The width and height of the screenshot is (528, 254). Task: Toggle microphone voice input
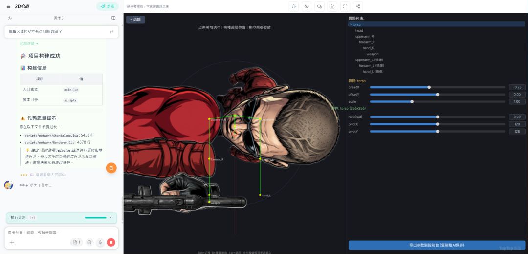(x=100, y=242)
